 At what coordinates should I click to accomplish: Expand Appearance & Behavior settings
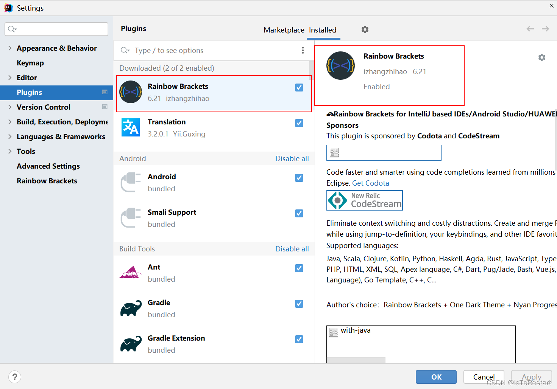(10, 48)
